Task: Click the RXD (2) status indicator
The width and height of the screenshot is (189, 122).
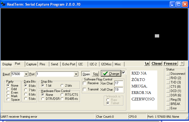Action: pyautogui.click(x=168, y=78)
